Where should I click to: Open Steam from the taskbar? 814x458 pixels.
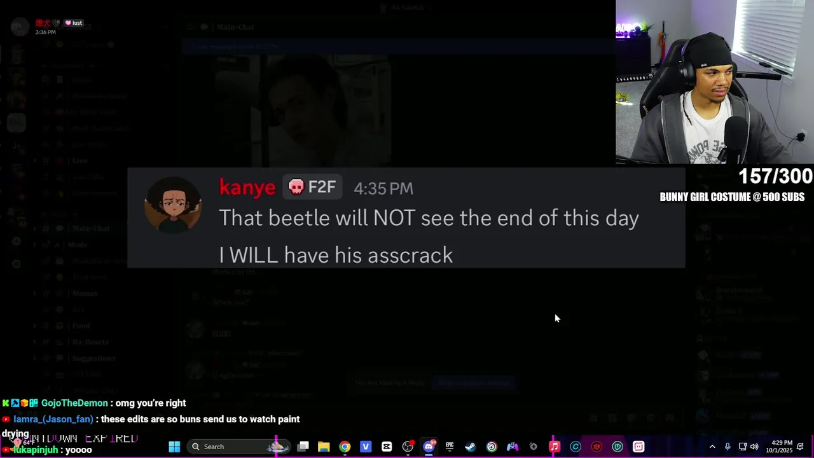click(x=471, y=447)
